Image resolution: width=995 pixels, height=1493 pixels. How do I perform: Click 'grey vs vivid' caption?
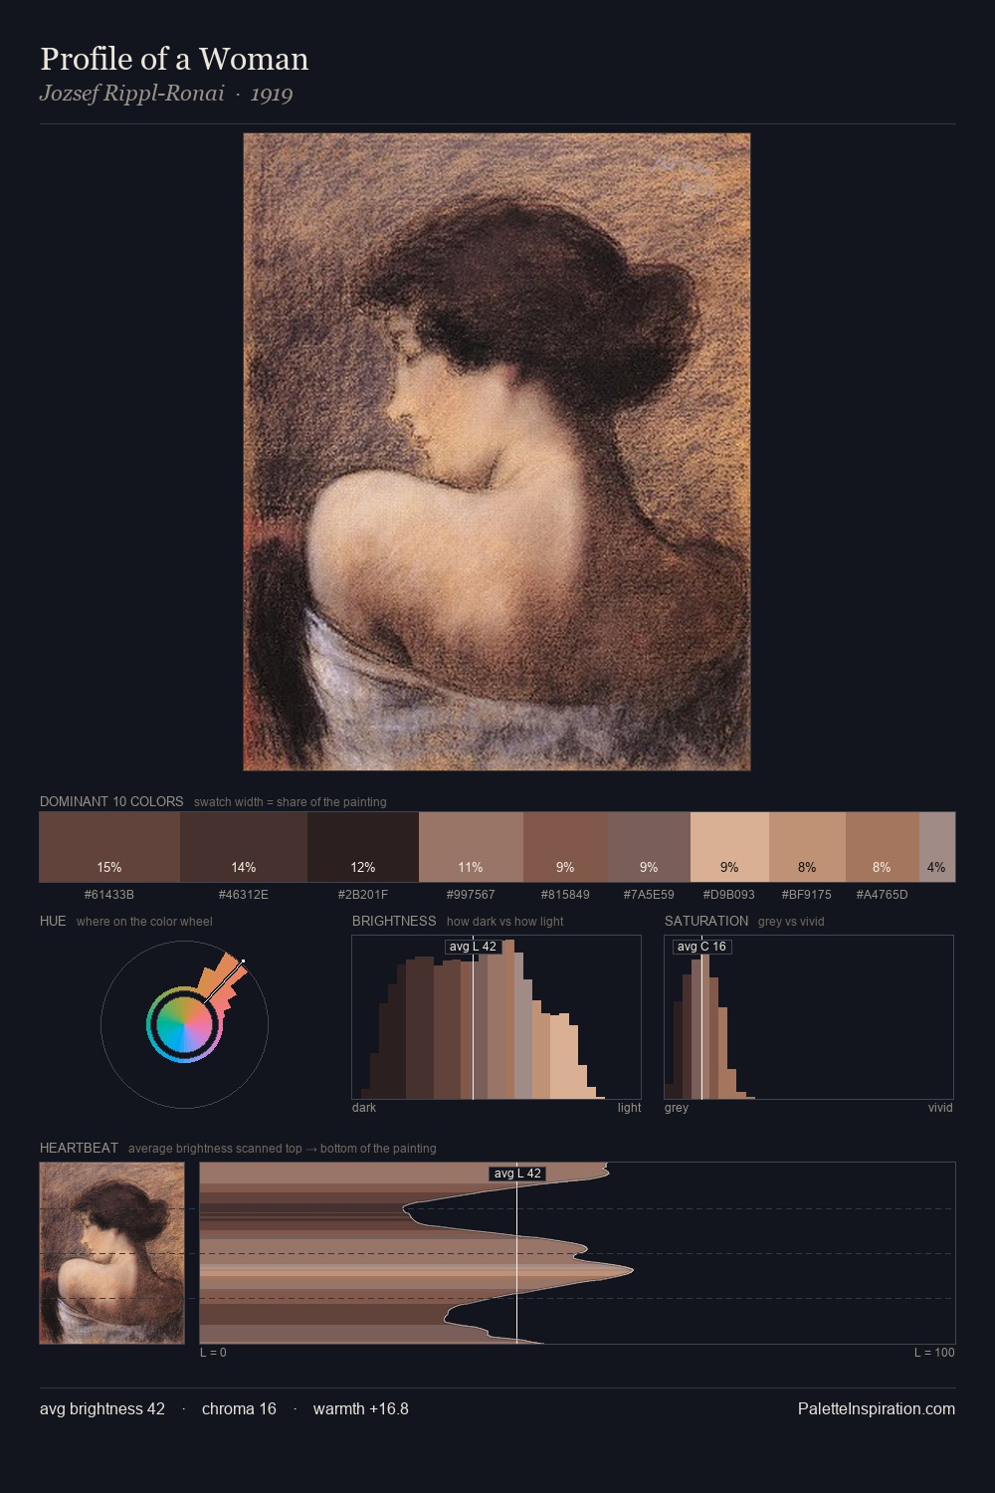pyautogui.click(x=791, y=921)
